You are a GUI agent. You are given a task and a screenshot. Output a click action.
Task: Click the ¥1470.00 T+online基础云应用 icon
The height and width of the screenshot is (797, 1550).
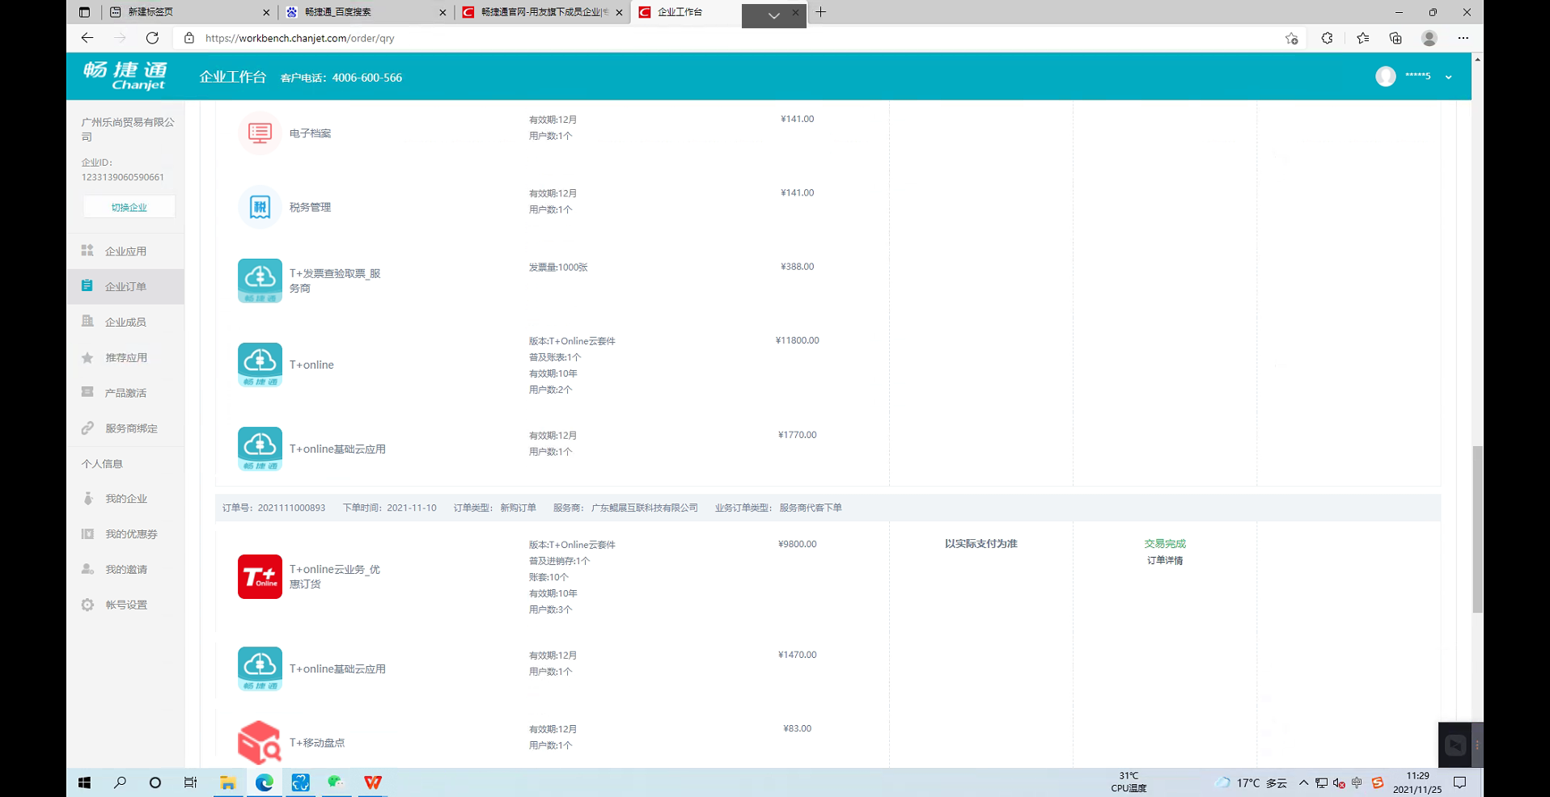pos(260,668)
